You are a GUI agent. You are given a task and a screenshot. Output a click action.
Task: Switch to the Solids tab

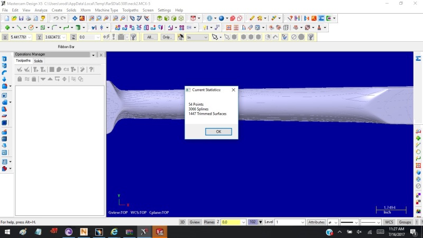click(38, 61)
